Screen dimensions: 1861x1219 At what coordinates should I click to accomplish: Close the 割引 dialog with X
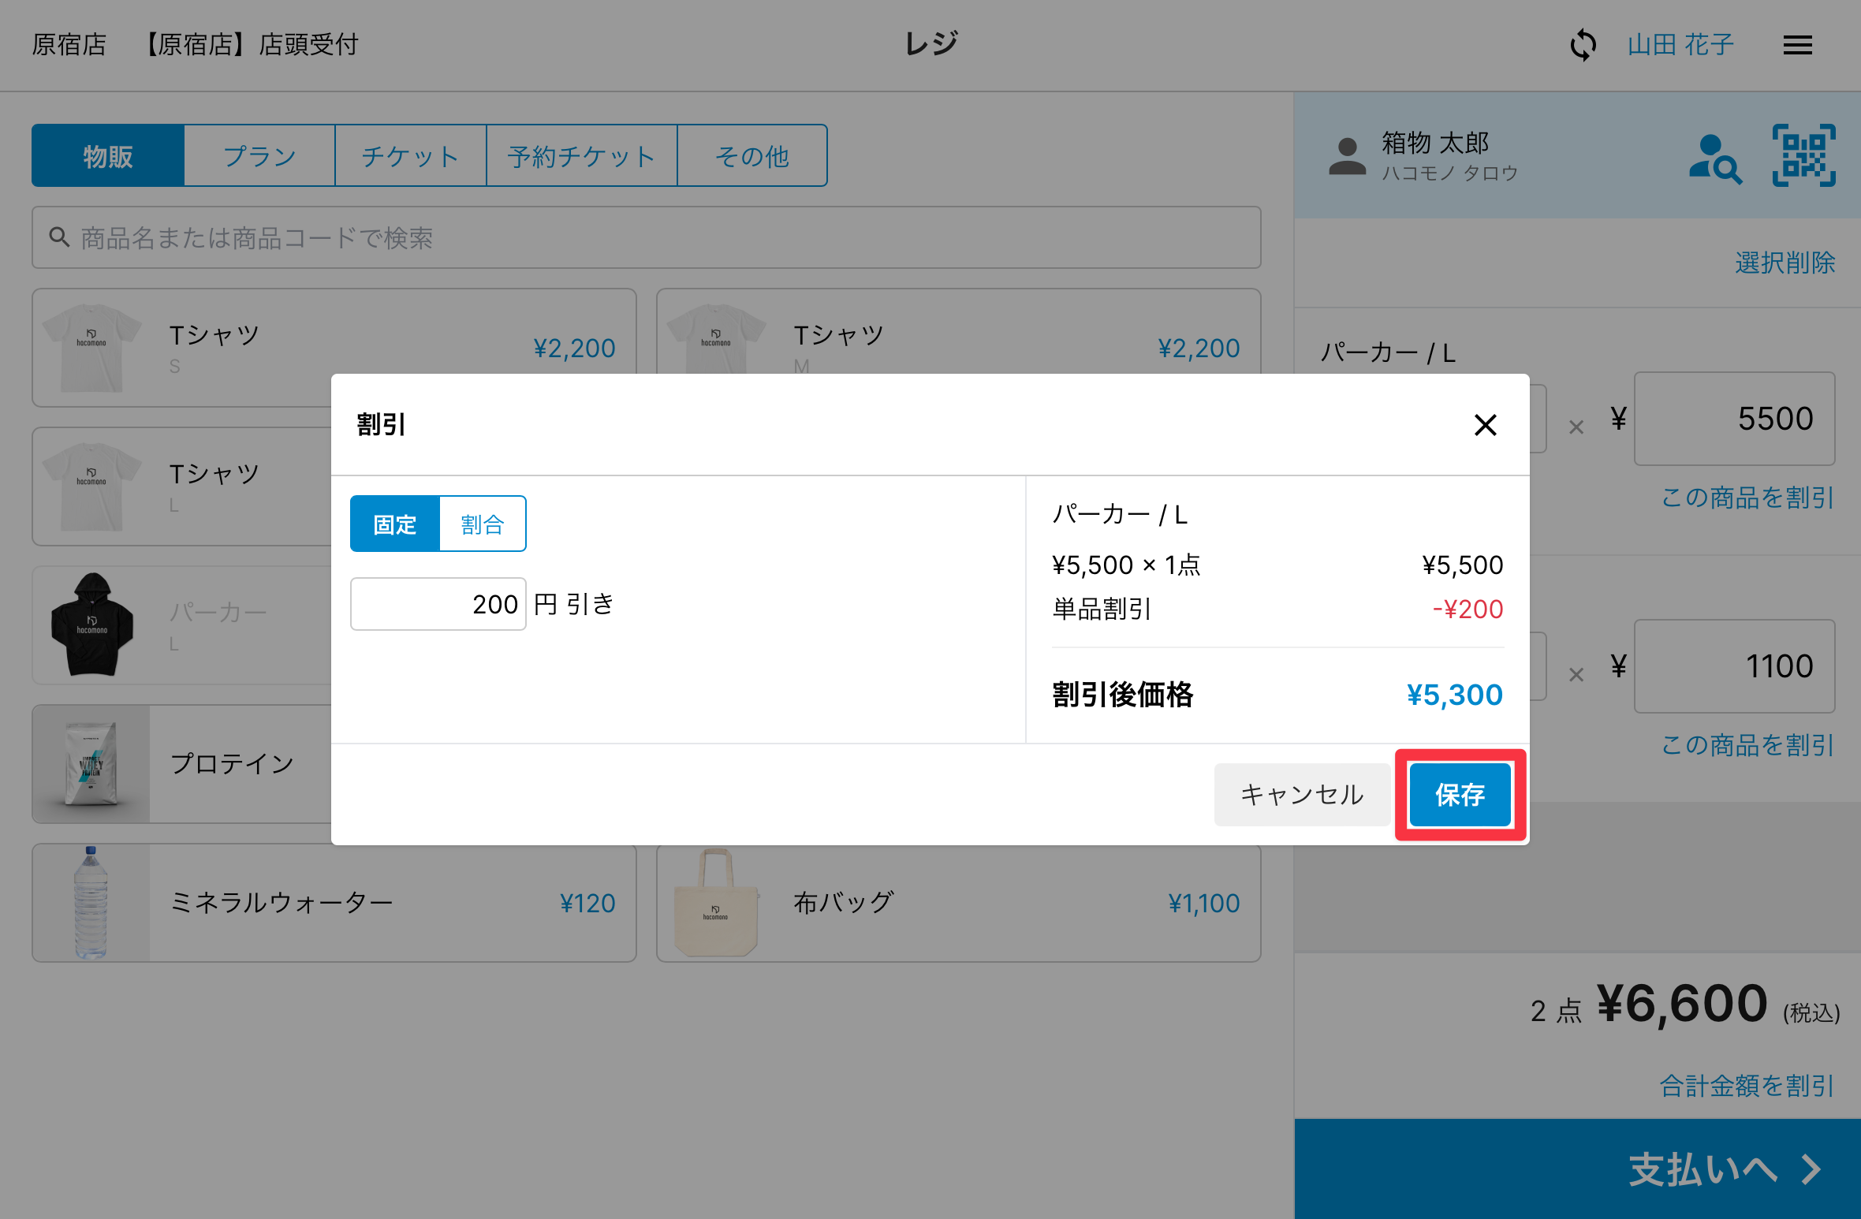(1485, 425)
